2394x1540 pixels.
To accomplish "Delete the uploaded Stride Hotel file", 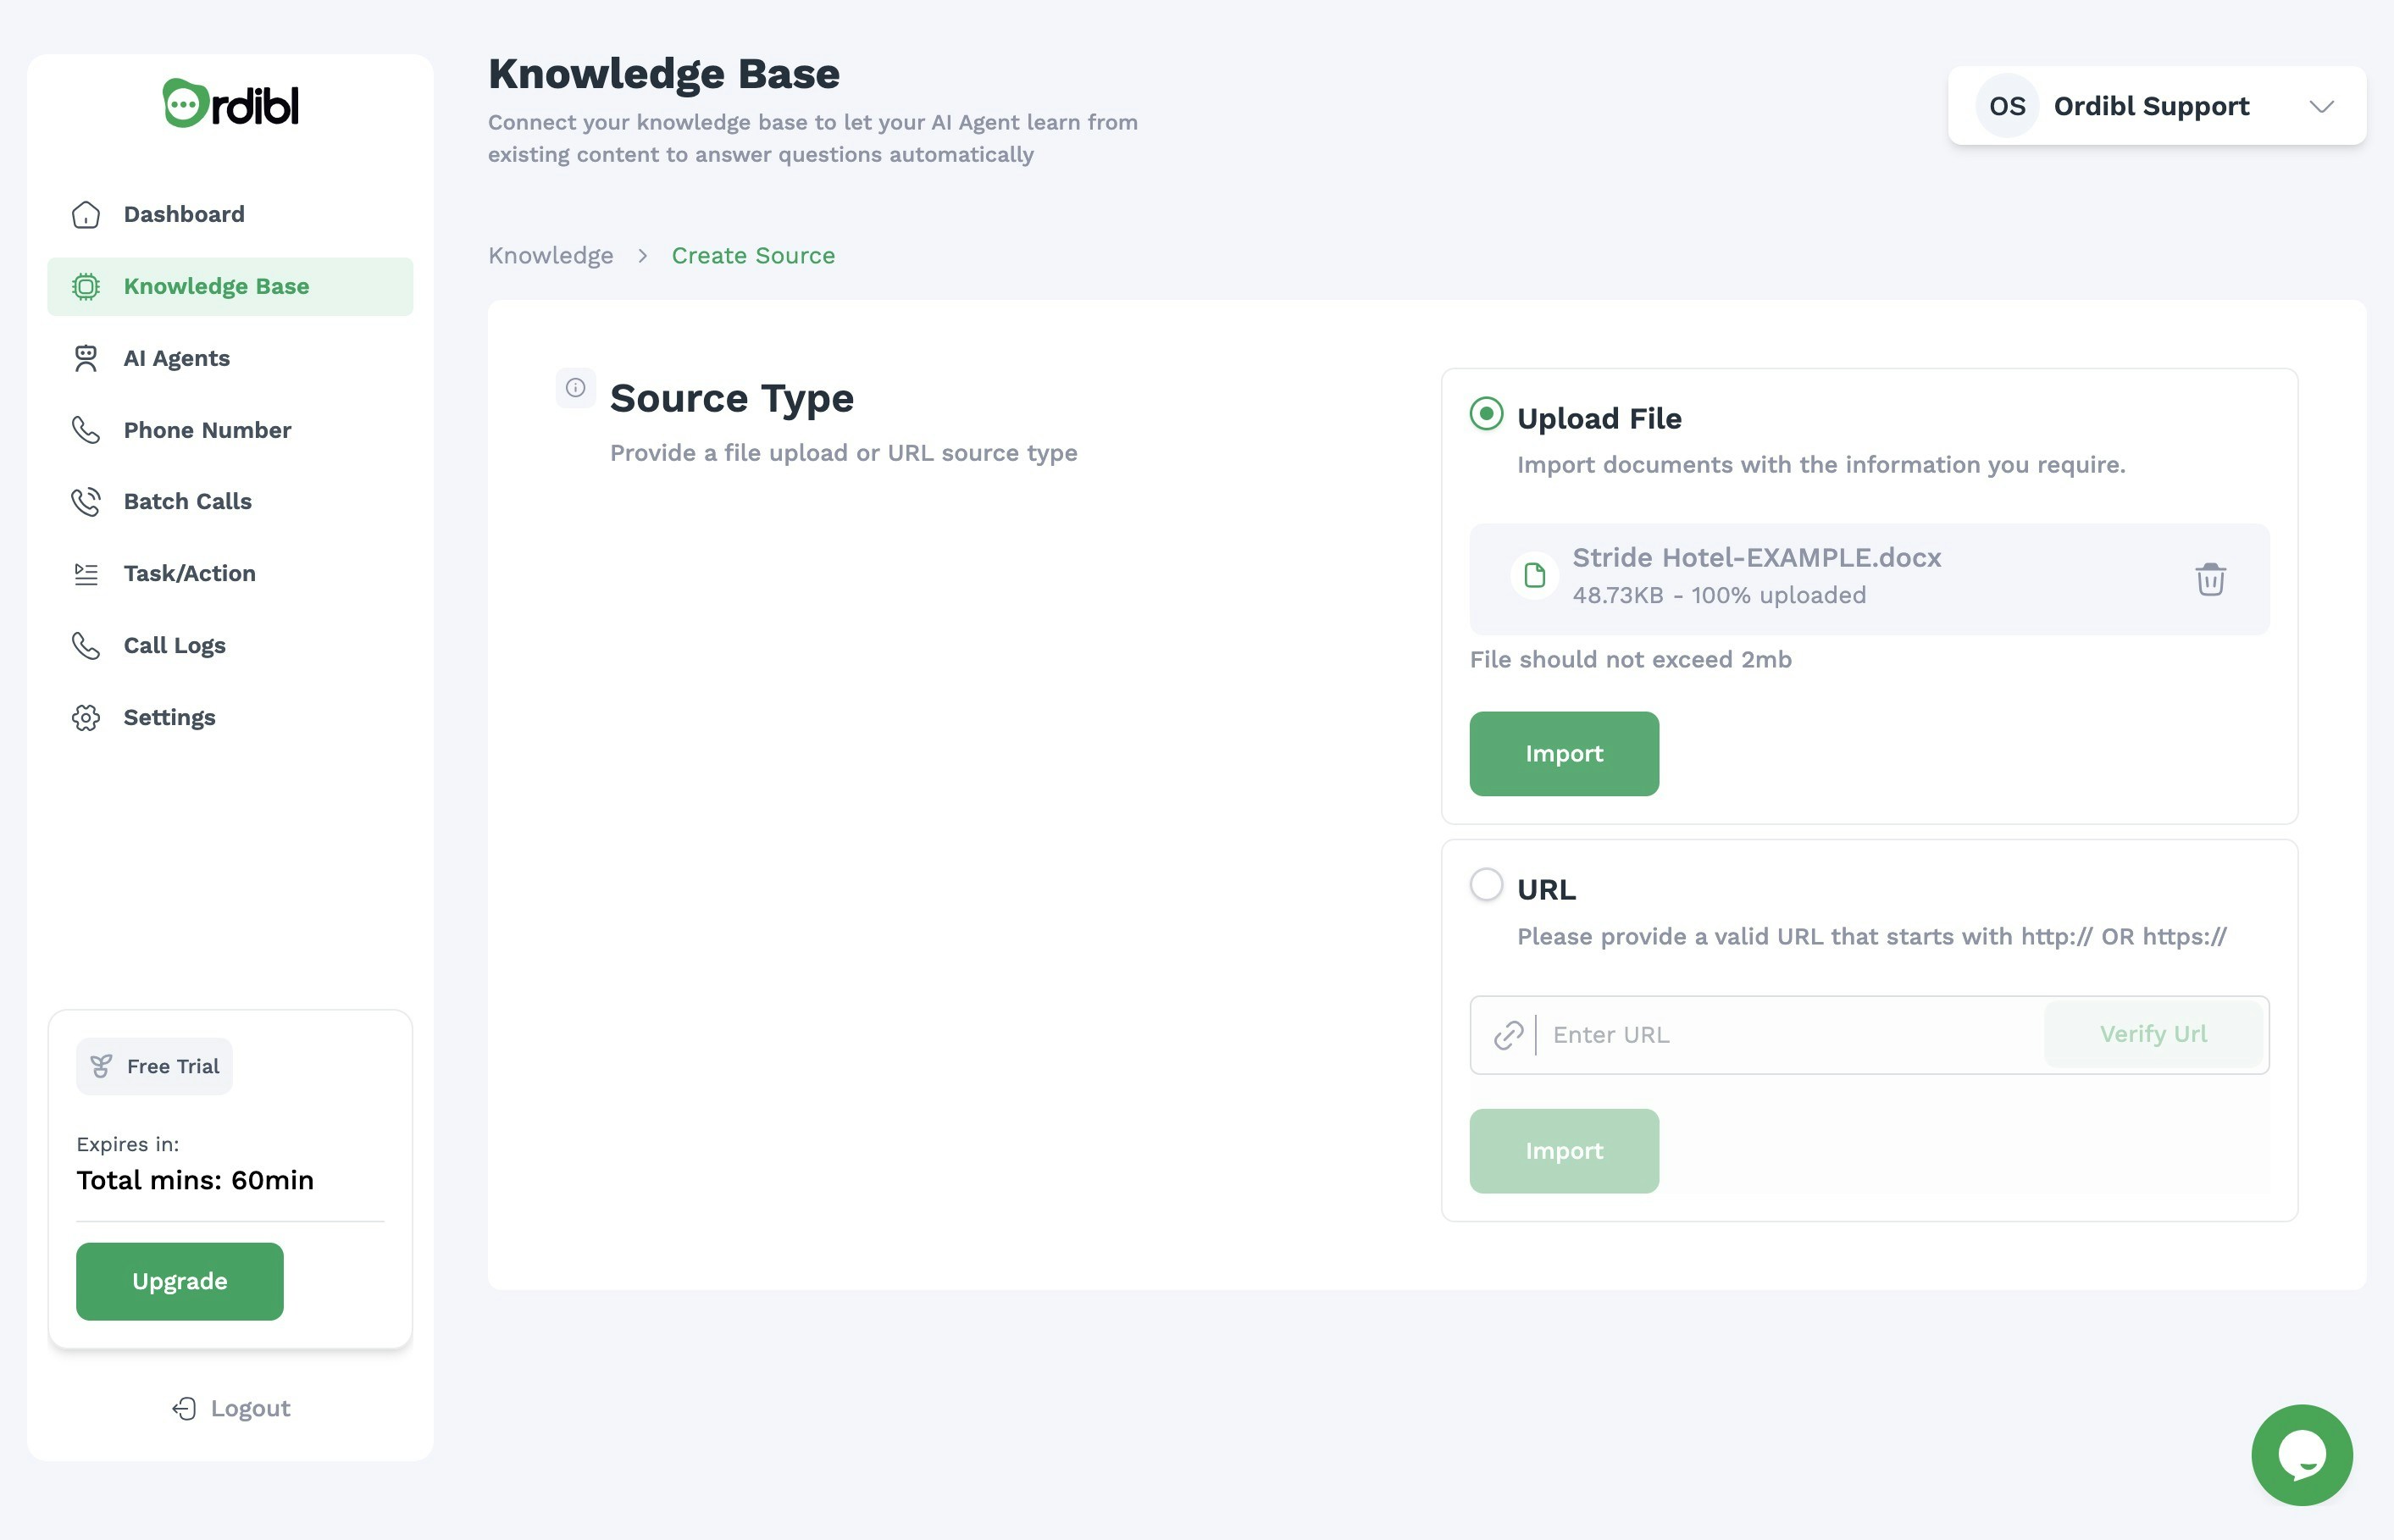I will [2209, 579].
